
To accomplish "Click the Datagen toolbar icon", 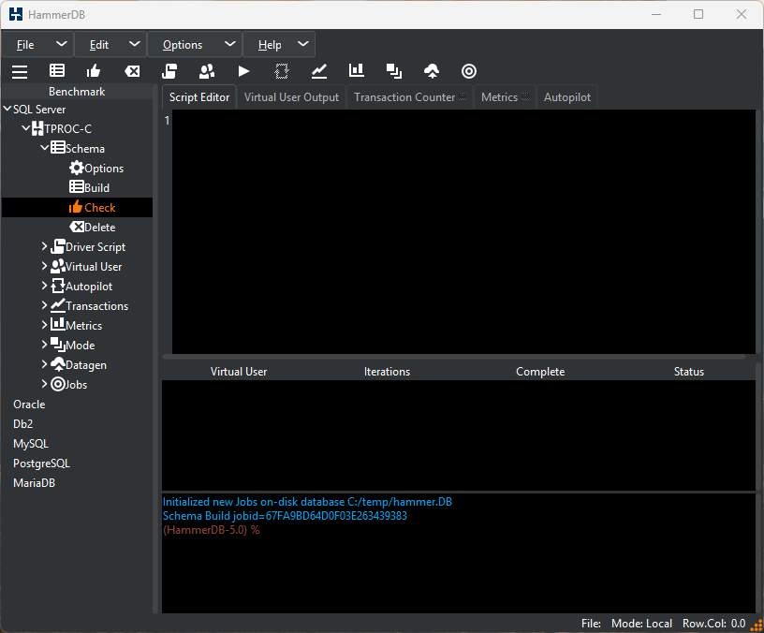I will (432, 71).
